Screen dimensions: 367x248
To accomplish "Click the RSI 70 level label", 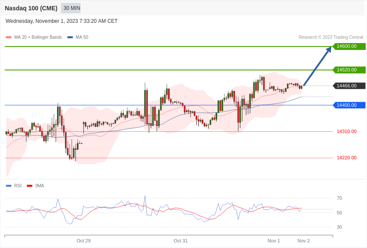I will pyautogui.click(x=339, y=198).
